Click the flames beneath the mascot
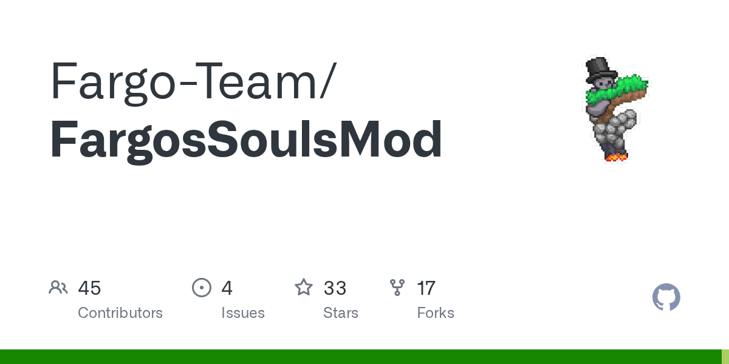This screenshot has height=364, width=729. (616, 157)
